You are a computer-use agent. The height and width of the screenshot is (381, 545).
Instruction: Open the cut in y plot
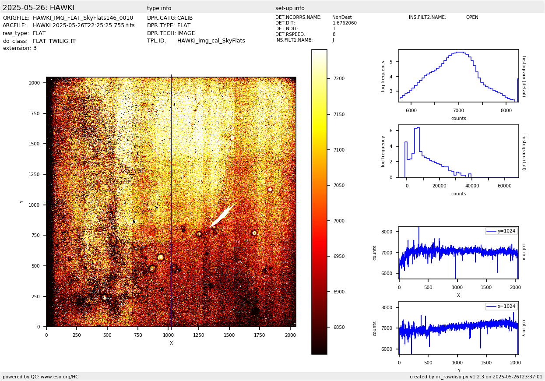click(x=458, y=328)
